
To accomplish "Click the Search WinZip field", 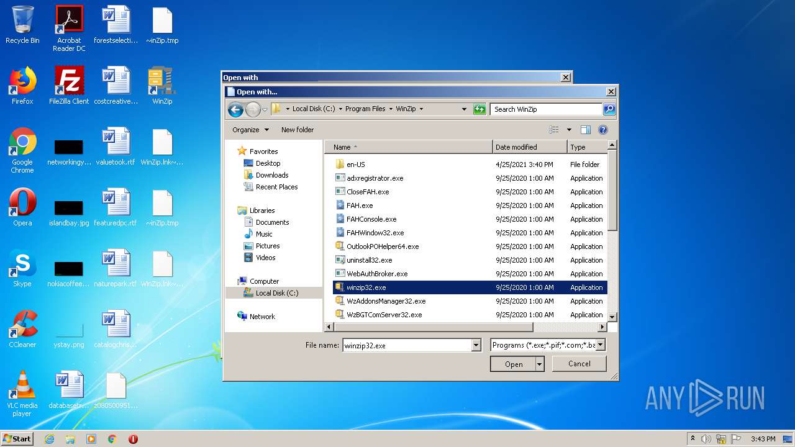I will point(546,109).
